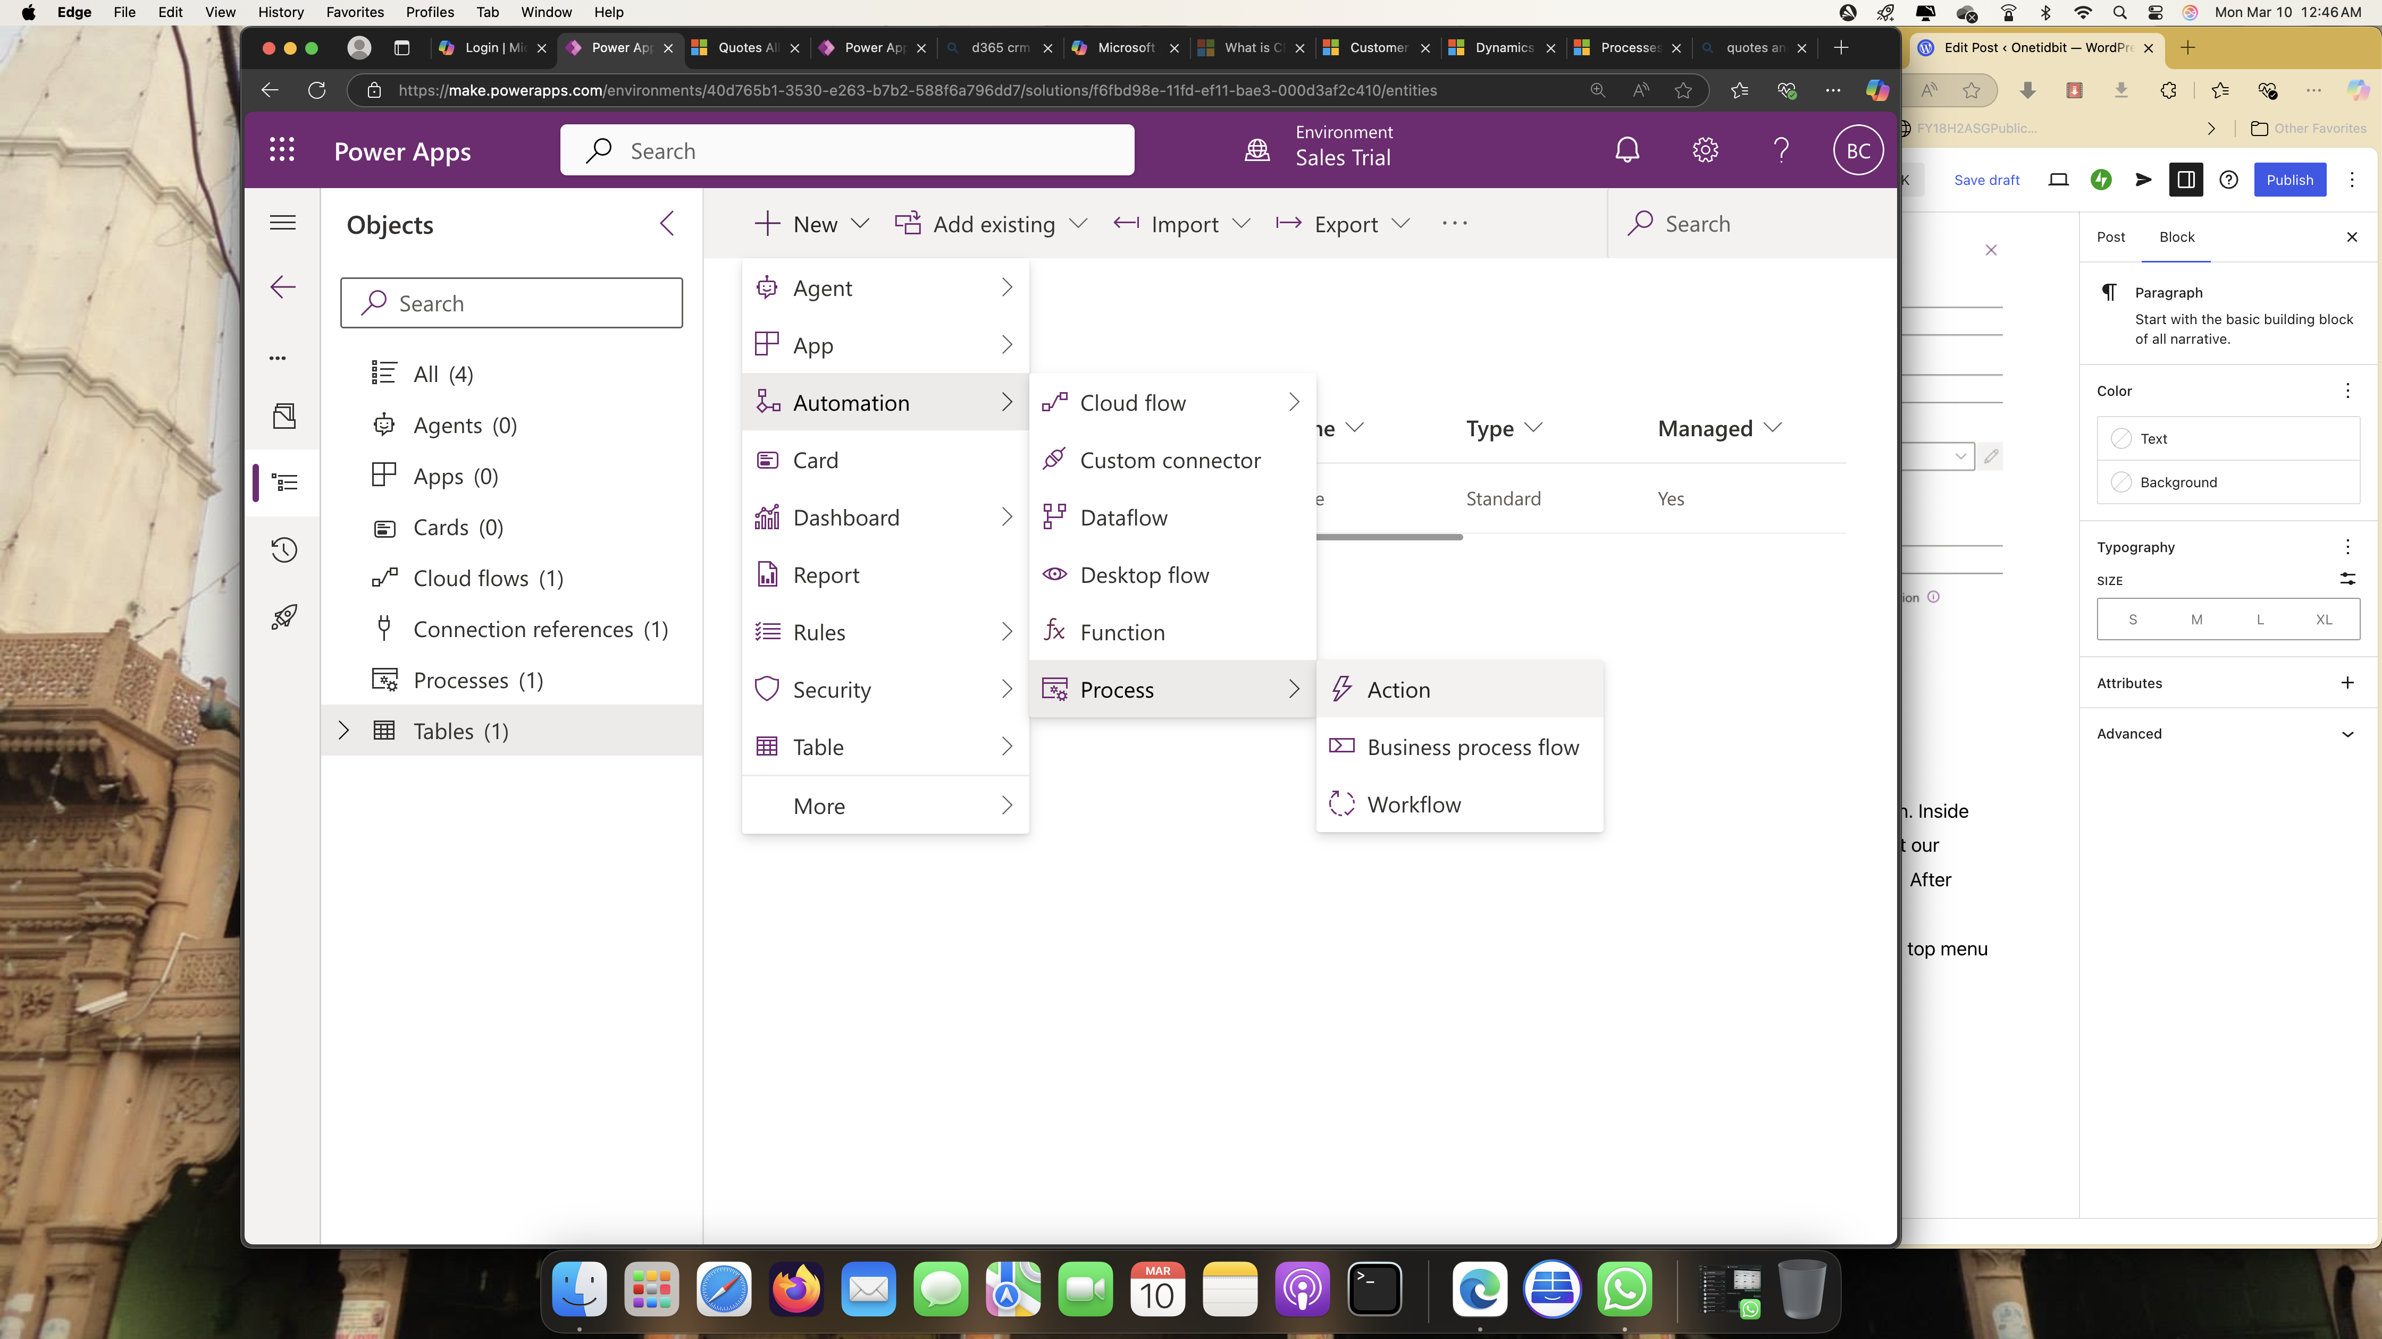The height and width of the screenshot is (1339, 2382).
Task: Click the Publish button in WordPress
Action: [x=2288, y=180]
